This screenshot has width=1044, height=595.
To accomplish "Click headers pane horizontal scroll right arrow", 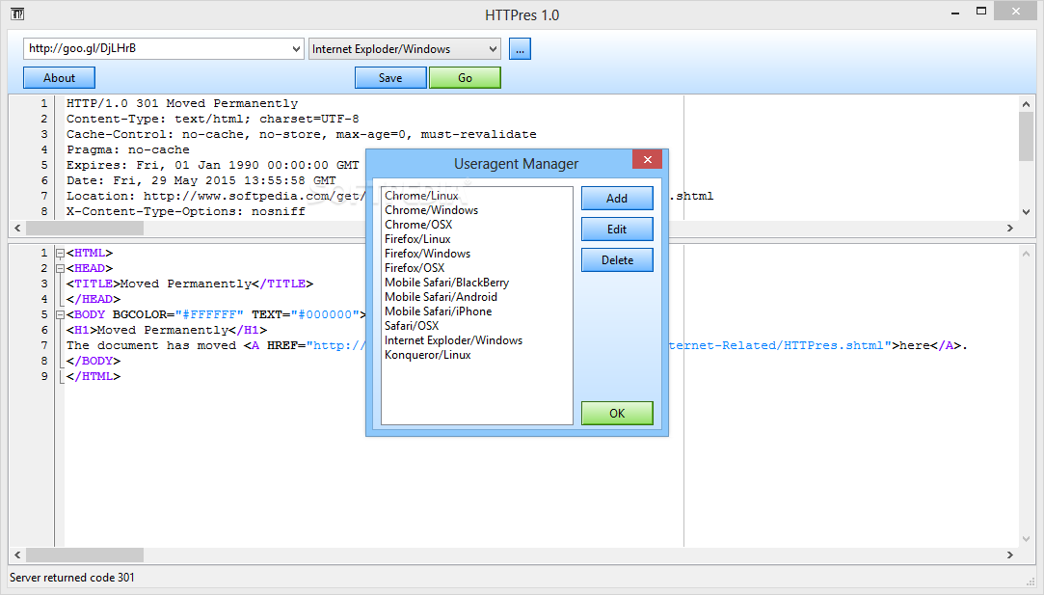I will click(1010, 228).
